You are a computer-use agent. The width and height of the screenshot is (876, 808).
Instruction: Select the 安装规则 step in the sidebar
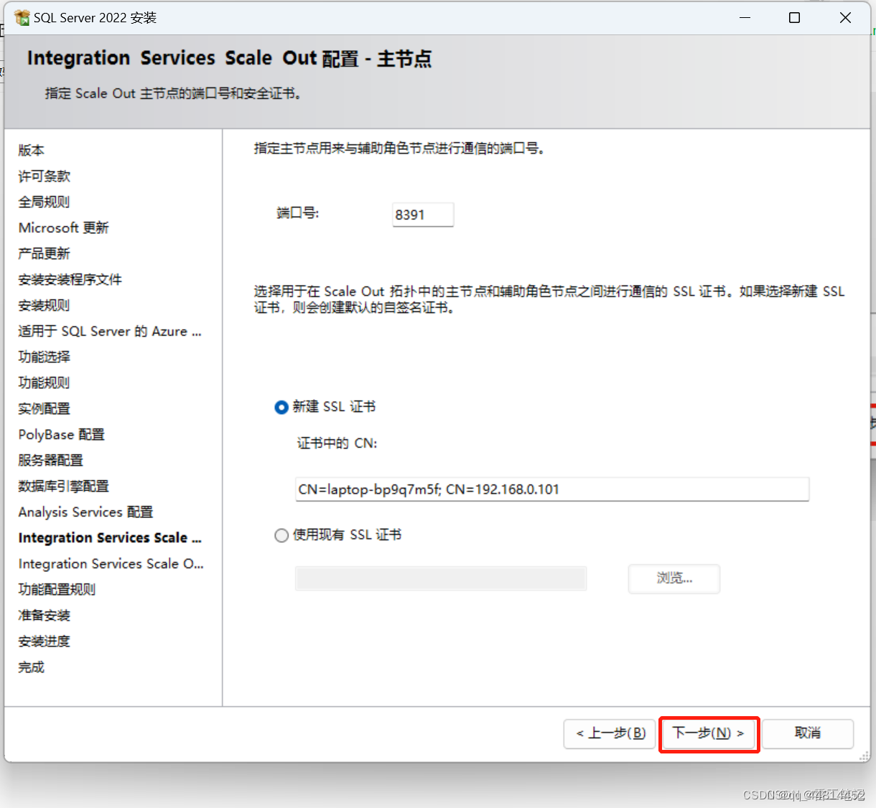click(45, 306)
